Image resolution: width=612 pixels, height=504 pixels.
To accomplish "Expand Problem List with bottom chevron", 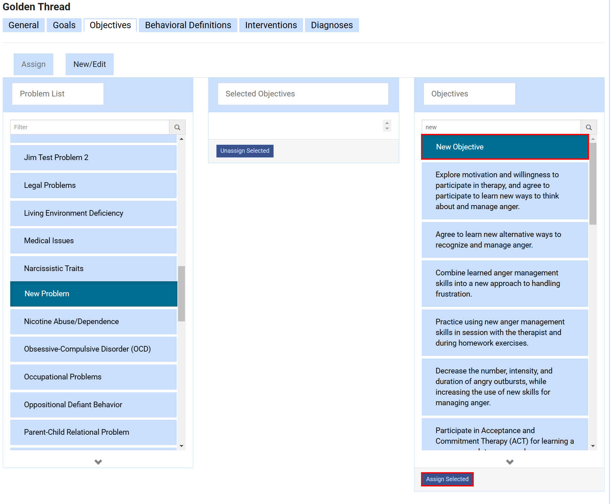I will point(98,462).
